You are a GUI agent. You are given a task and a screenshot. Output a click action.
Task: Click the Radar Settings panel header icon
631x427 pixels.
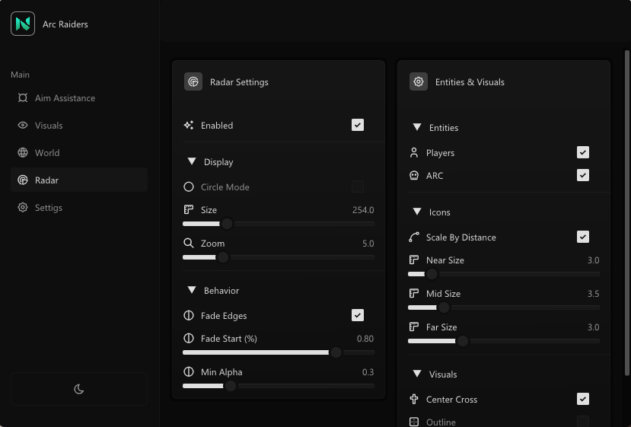(193, 81)
